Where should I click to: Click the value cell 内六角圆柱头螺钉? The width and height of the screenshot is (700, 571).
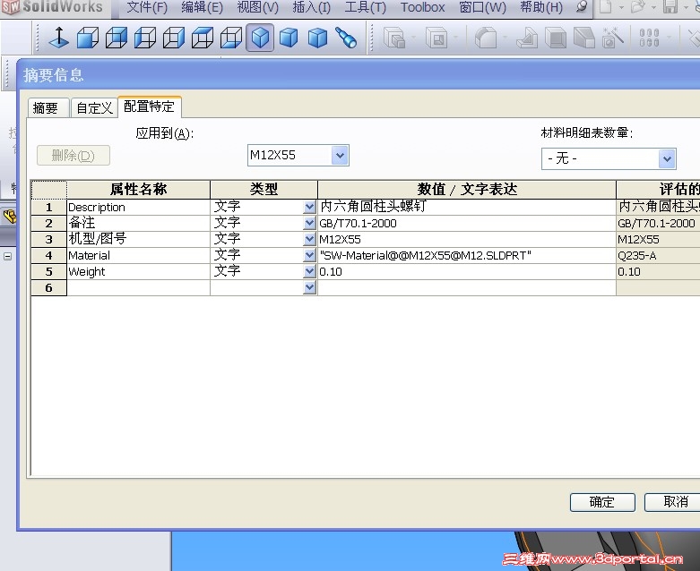pyautogui.click(x=467, y=207)
